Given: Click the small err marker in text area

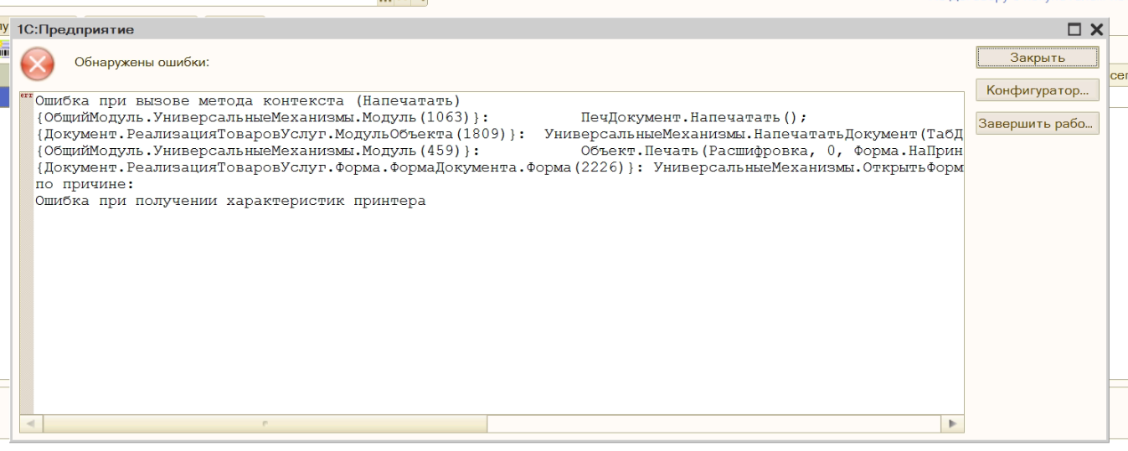Looking at the screenshot, I should [x=25, y=97].
